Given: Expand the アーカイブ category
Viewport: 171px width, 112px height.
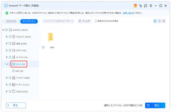Looking at the screenshot, I should coord(7,78).
